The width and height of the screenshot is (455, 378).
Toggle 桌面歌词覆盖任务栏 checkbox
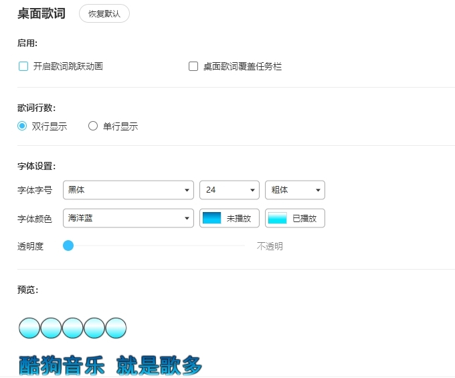[193, 66]
